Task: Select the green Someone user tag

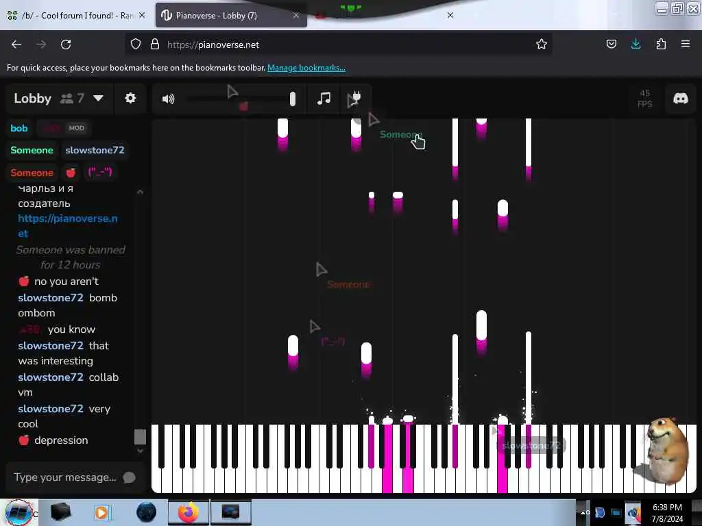Action: 32,150
